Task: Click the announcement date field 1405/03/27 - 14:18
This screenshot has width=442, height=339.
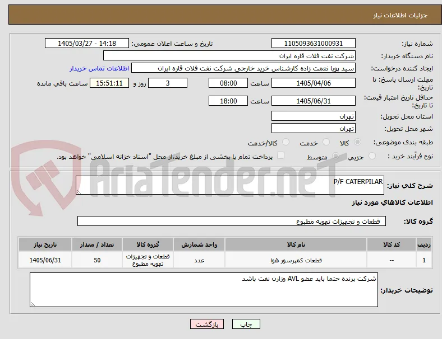Action: [87, 43]
